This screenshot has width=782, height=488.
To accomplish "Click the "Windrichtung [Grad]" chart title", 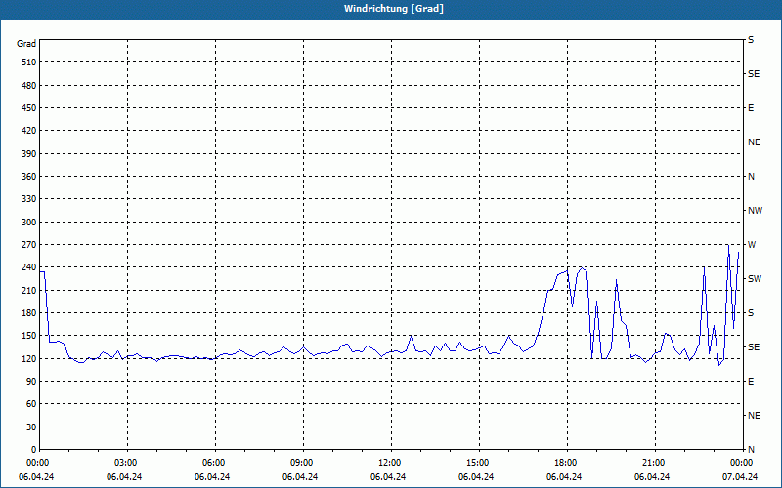I will pos(394,9).
